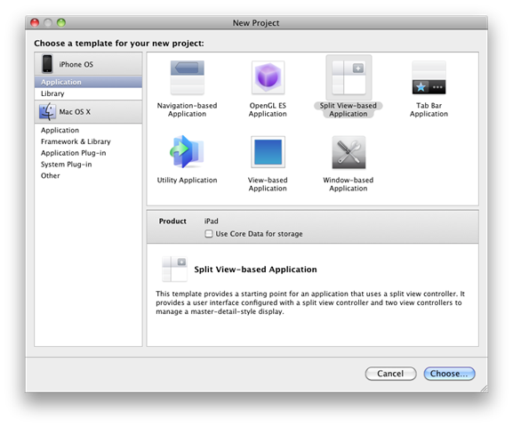Viewport: 513px width, 427px height.
Task: Enable Use Core Data for storage
Action: [x=208, y=234]
